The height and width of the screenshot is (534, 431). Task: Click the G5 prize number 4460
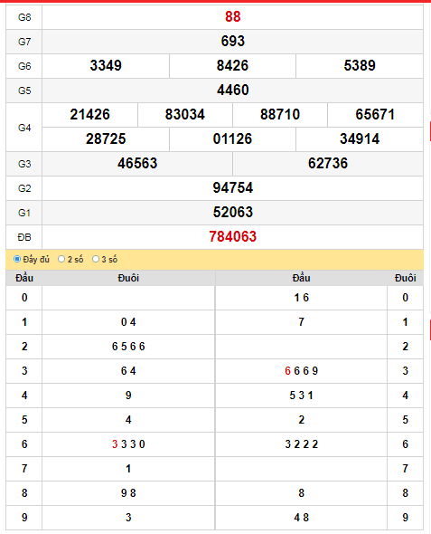click(233, 90)
